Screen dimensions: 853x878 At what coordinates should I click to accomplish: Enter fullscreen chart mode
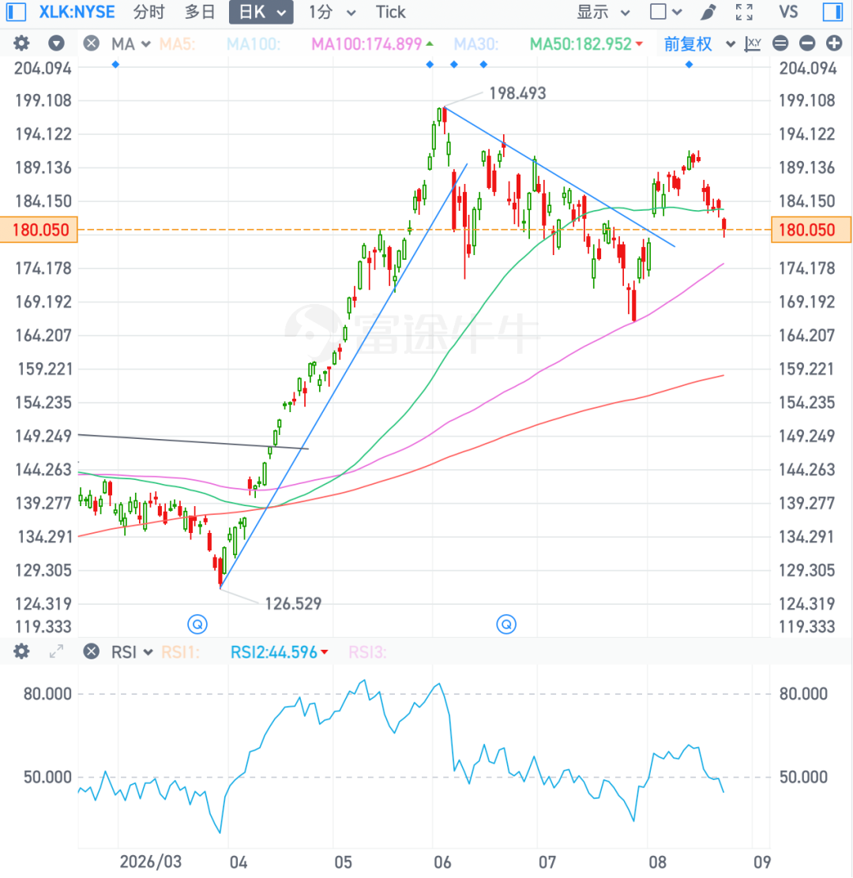click(744, 12)
